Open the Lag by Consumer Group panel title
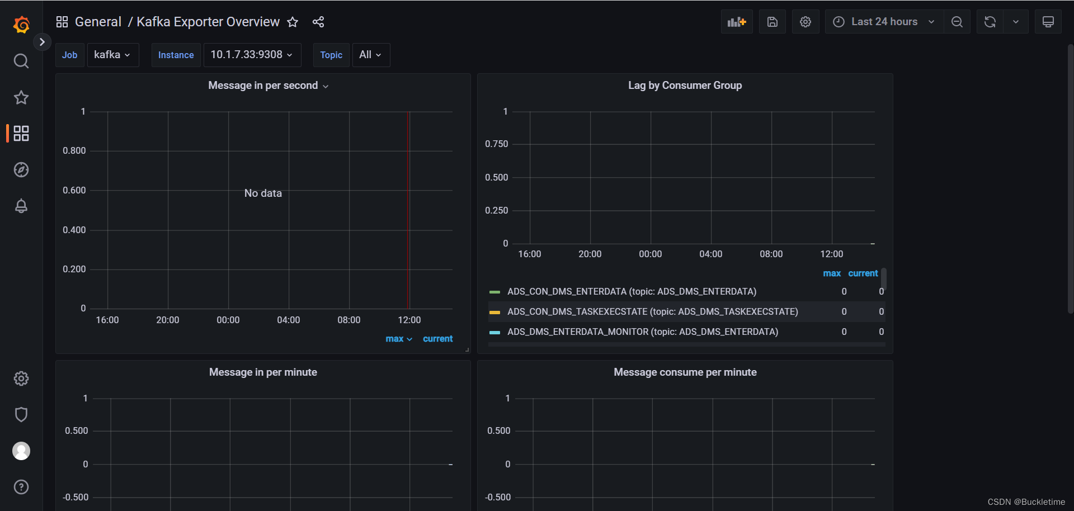This screenshot has height=511, width=1074. click(x=685, y=86)
